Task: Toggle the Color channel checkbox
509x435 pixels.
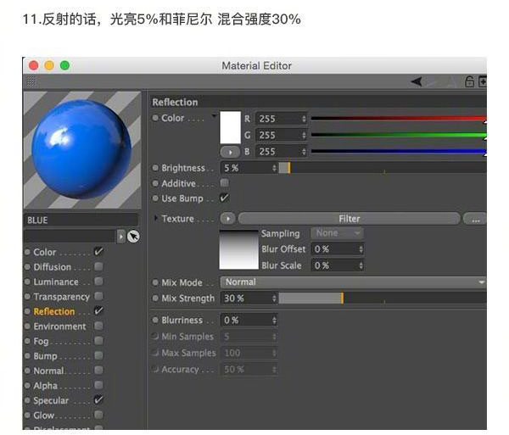Action: 98,251
